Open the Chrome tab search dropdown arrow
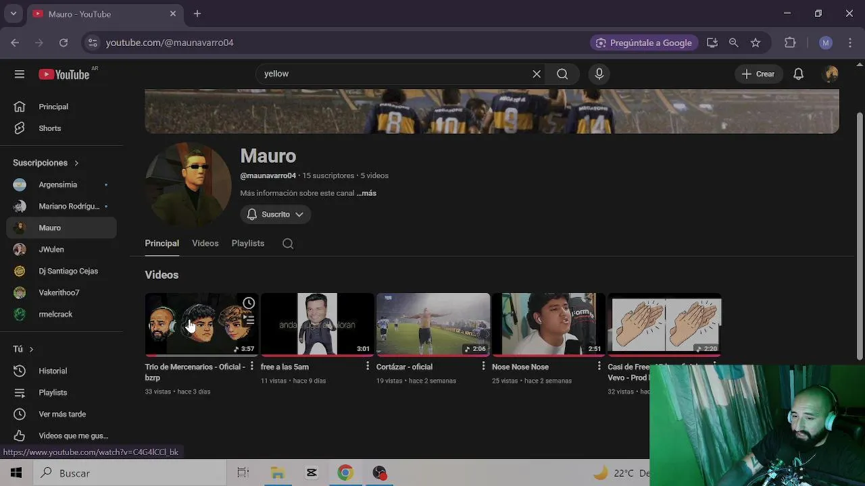This screenshot has width=865, height=486. tap(14, 13)
